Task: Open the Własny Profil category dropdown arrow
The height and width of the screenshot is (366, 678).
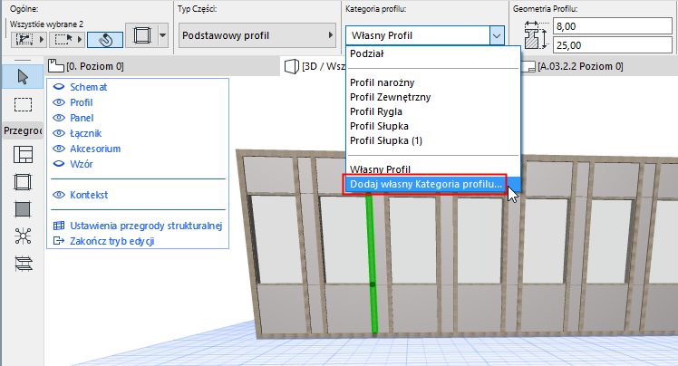Action: tap(497, 35)
